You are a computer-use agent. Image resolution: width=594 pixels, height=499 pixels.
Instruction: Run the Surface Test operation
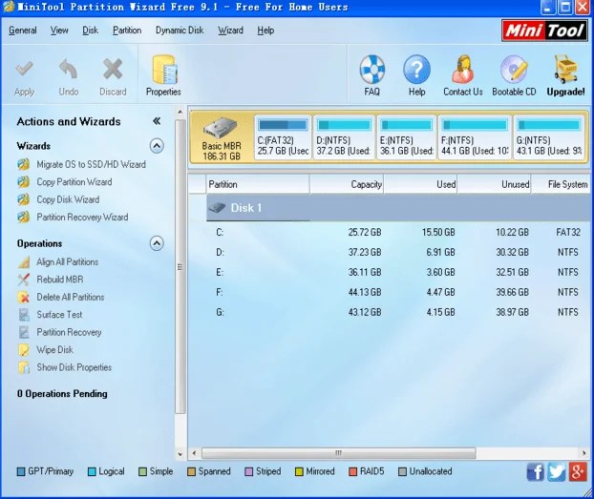coord(59,314)
